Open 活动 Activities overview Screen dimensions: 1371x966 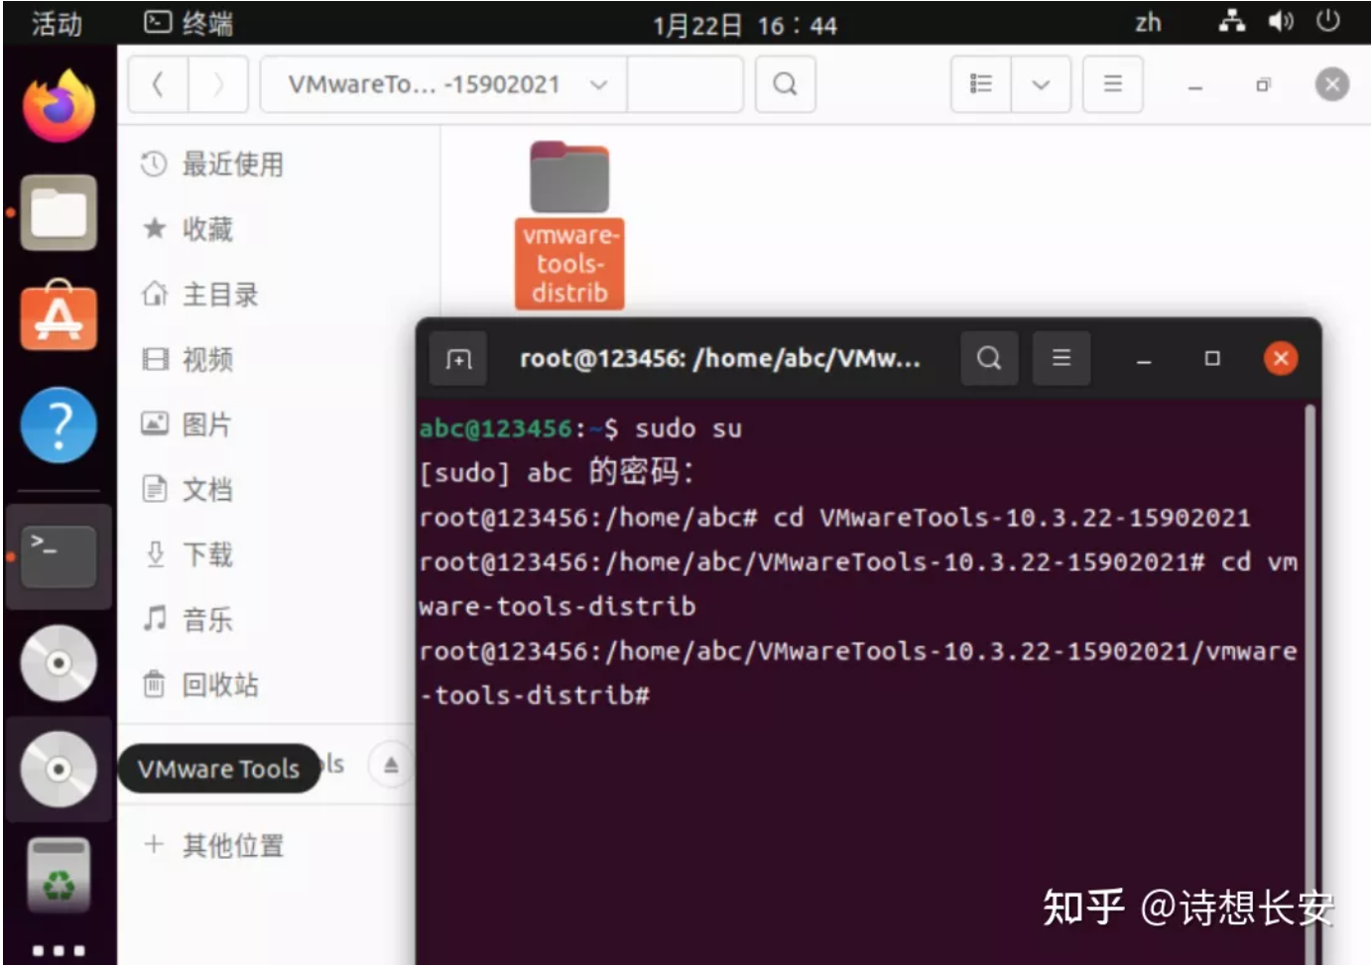point(57,23)
